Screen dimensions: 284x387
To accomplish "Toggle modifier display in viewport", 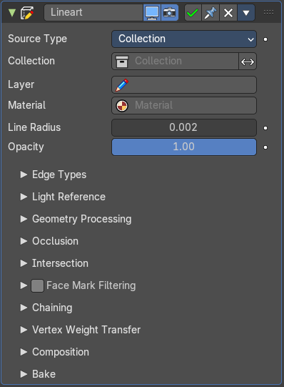I will coord(152,12).
